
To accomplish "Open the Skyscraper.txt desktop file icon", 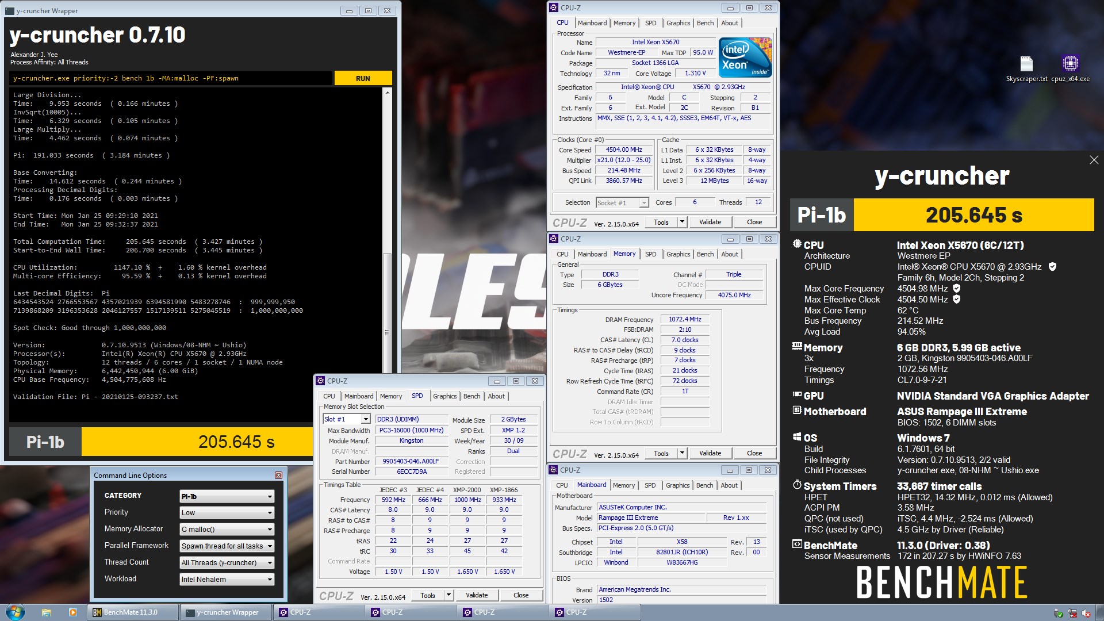I will click(x=1026, y=69).
